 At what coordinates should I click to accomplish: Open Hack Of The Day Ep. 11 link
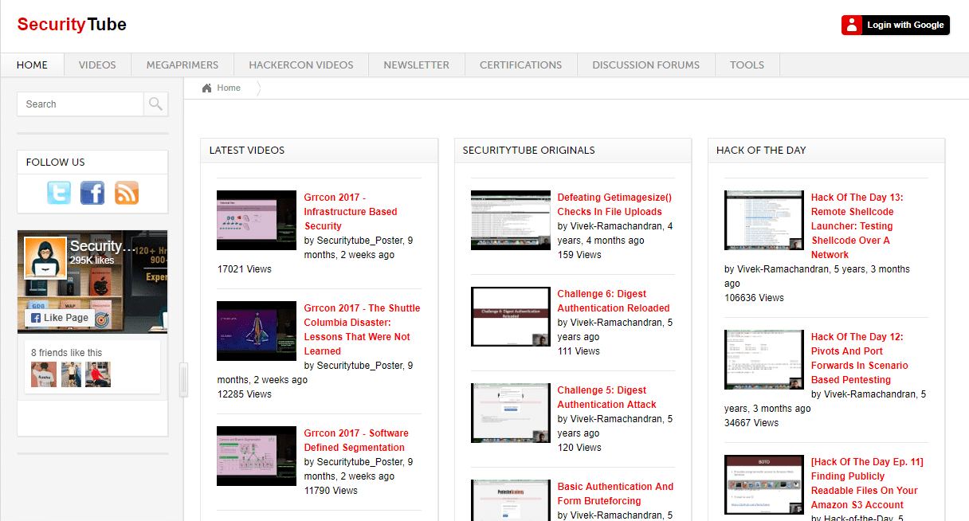867,484
